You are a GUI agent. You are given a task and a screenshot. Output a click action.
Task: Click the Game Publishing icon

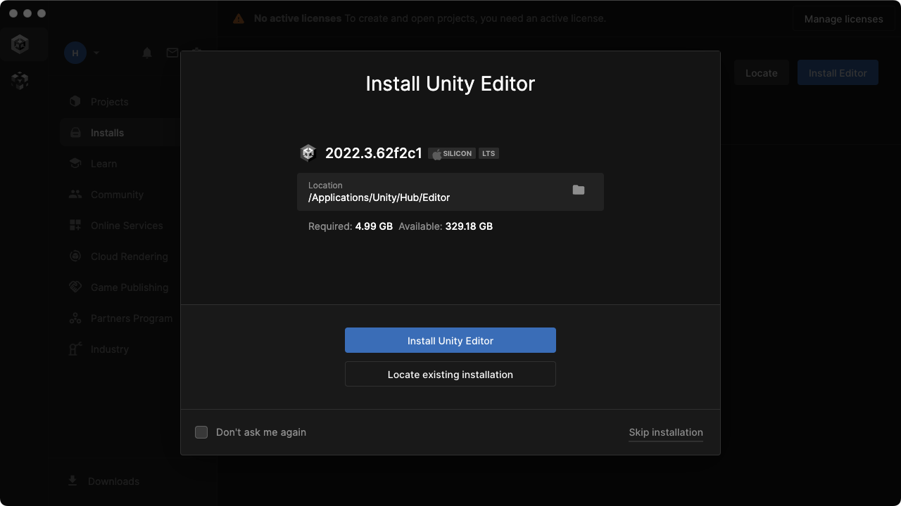pyautogui.click(x=75, y=287)
